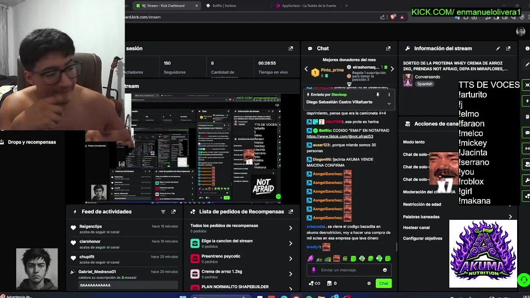Screen dimensions: 530x298
Task: Click the broadcast signal icon in right sidebar
Action: tap(527, 148)
